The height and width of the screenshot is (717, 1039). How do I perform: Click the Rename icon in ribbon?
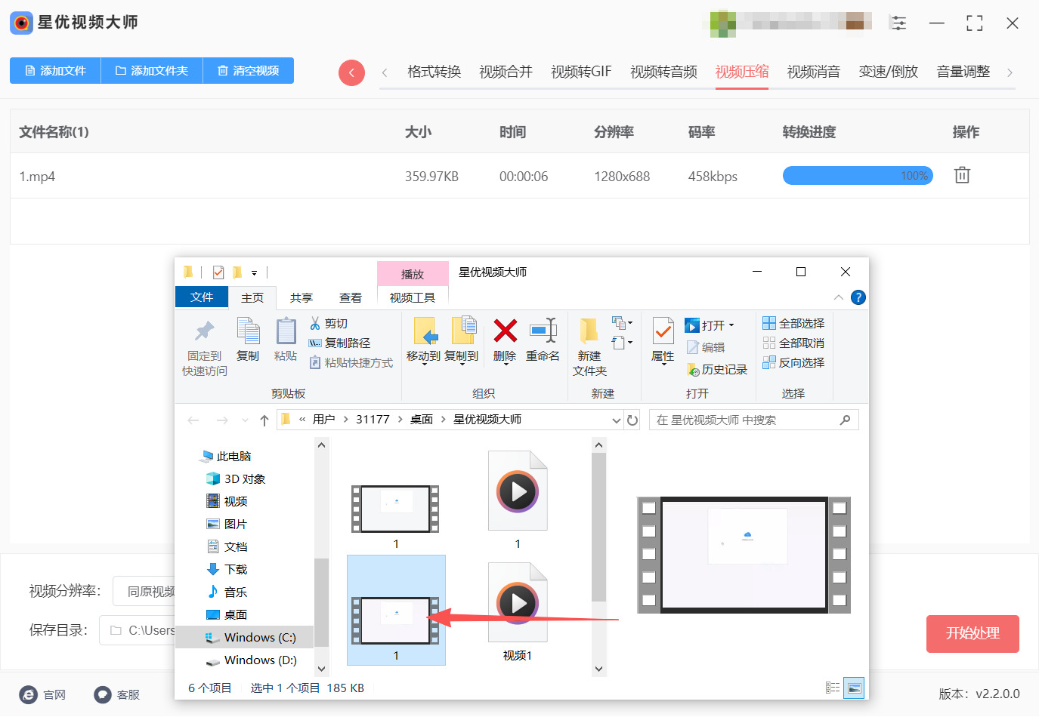pyautogui.click(x=543, y=331)
